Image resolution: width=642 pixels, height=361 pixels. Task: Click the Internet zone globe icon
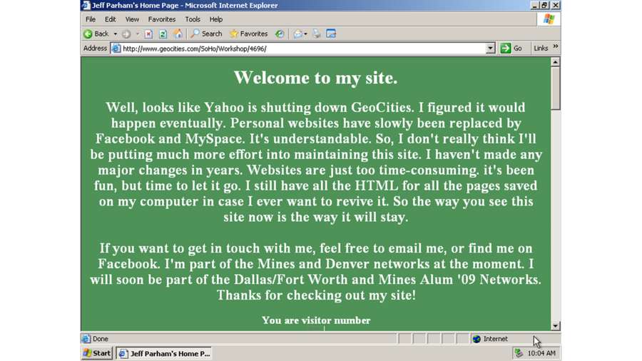[477, 339]
